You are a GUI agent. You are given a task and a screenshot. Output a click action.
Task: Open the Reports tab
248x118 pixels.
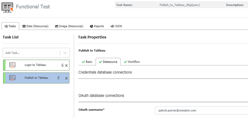click(x=97, y=26)
